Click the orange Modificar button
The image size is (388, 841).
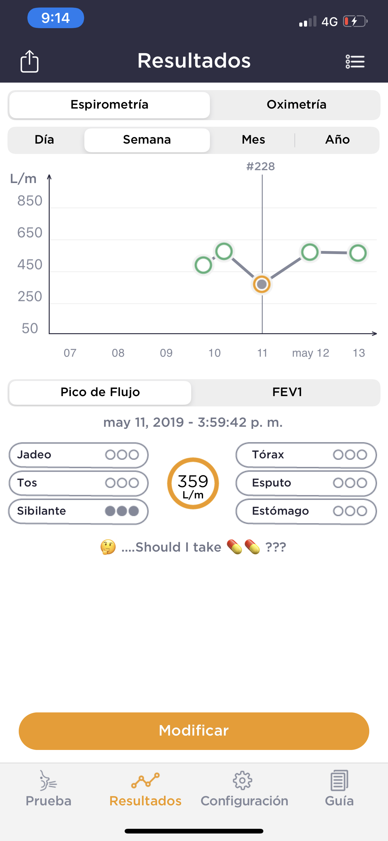point(194,731)
